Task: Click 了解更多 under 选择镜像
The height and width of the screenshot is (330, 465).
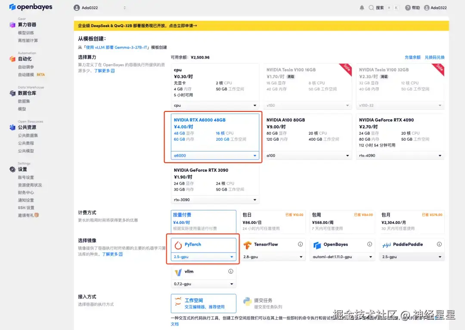Action: point(112,254)
